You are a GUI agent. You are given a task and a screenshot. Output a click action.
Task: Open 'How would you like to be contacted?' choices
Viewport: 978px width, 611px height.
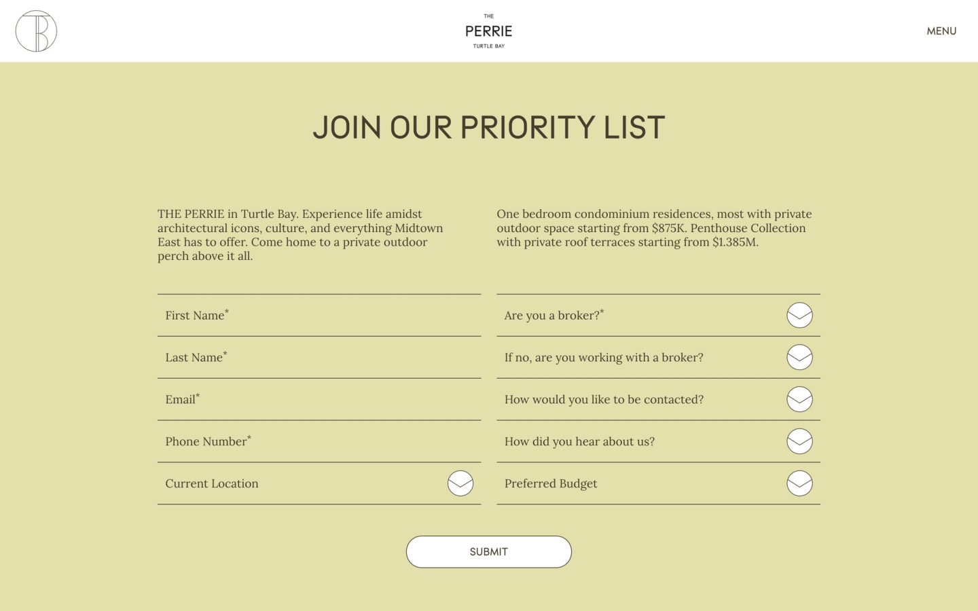(x=799, y=399)
